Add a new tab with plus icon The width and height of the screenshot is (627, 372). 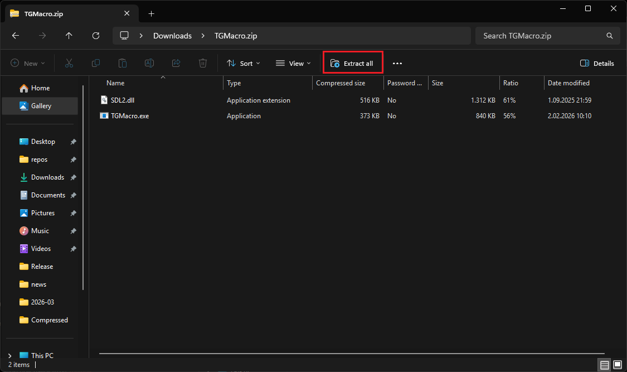coord(151,13)
